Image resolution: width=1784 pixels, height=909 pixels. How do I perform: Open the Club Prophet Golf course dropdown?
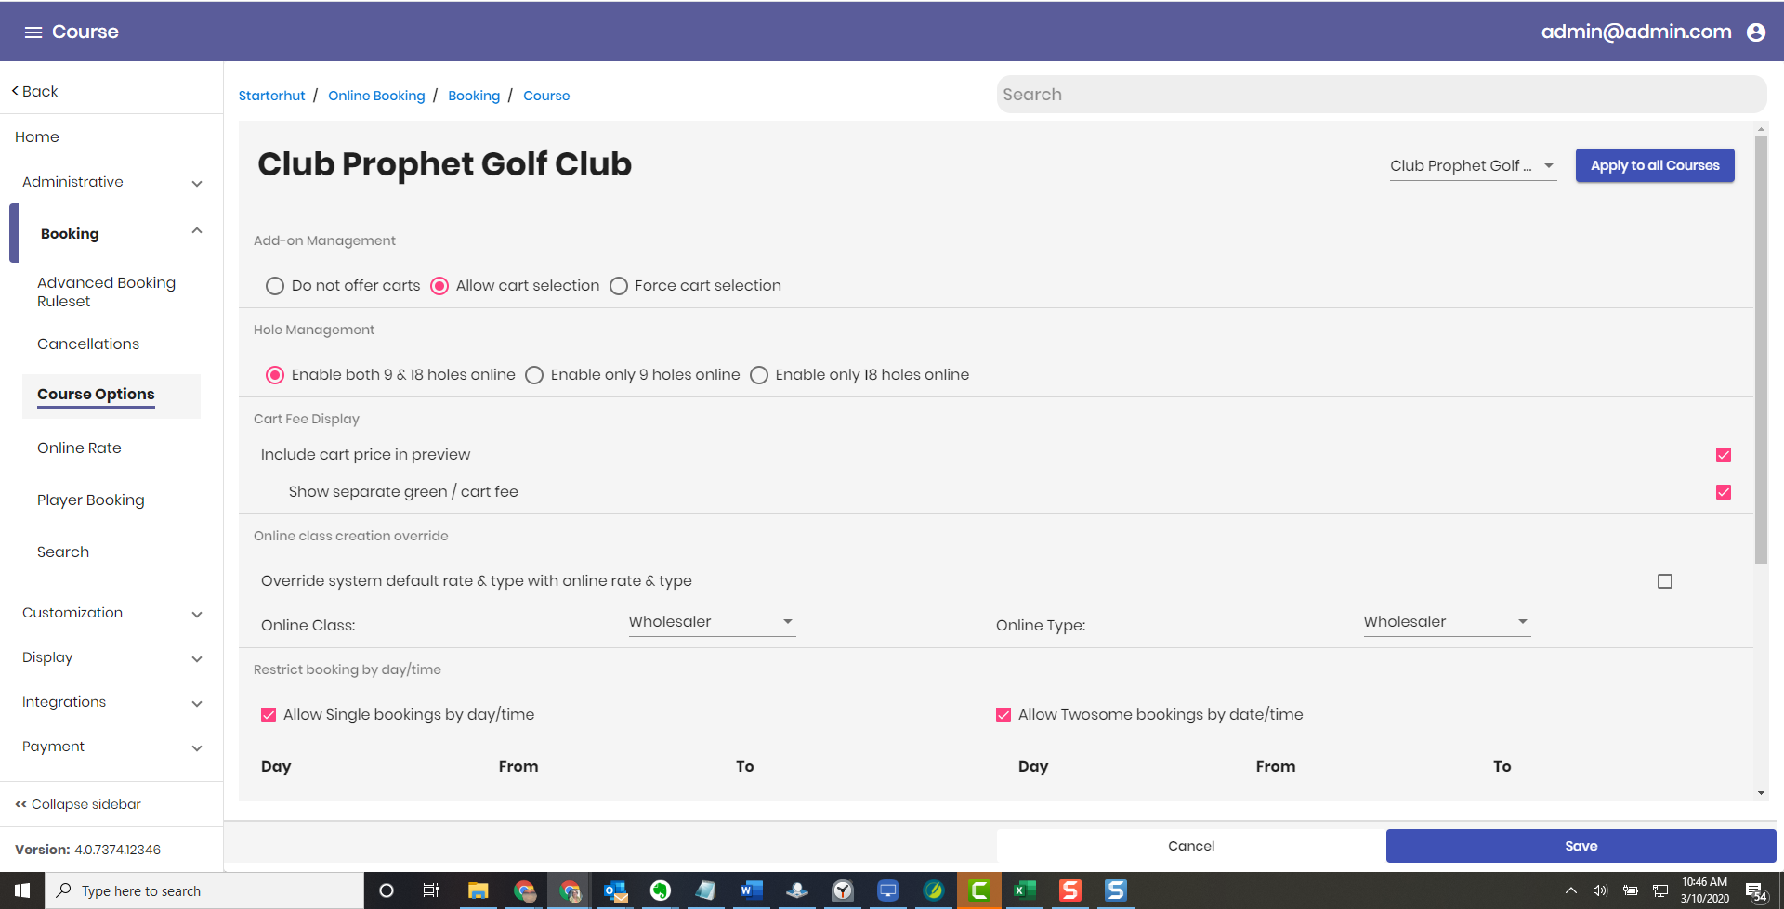[x=1473, y=166]
